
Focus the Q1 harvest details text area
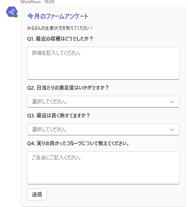coord(103,63)
